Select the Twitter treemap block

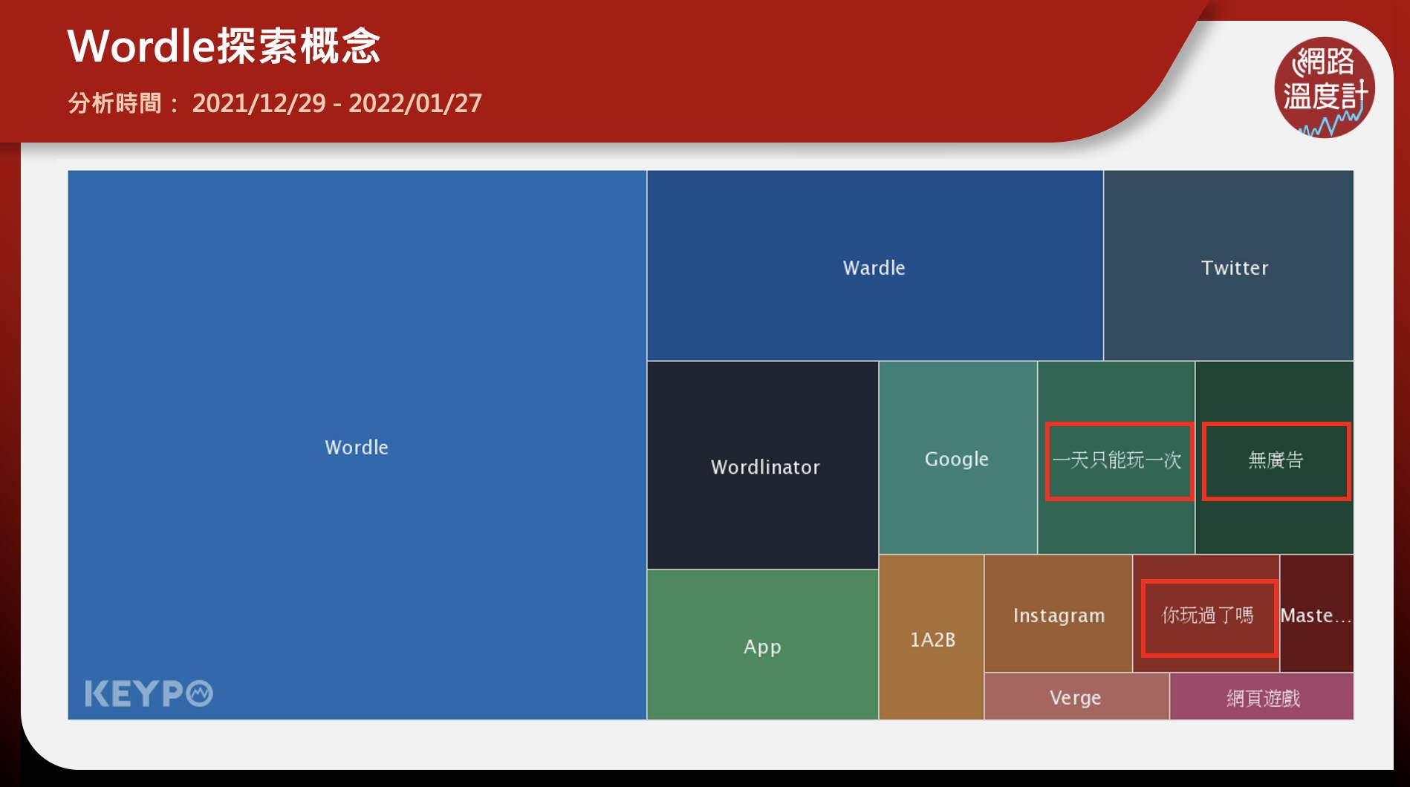tap(1229, 266)
